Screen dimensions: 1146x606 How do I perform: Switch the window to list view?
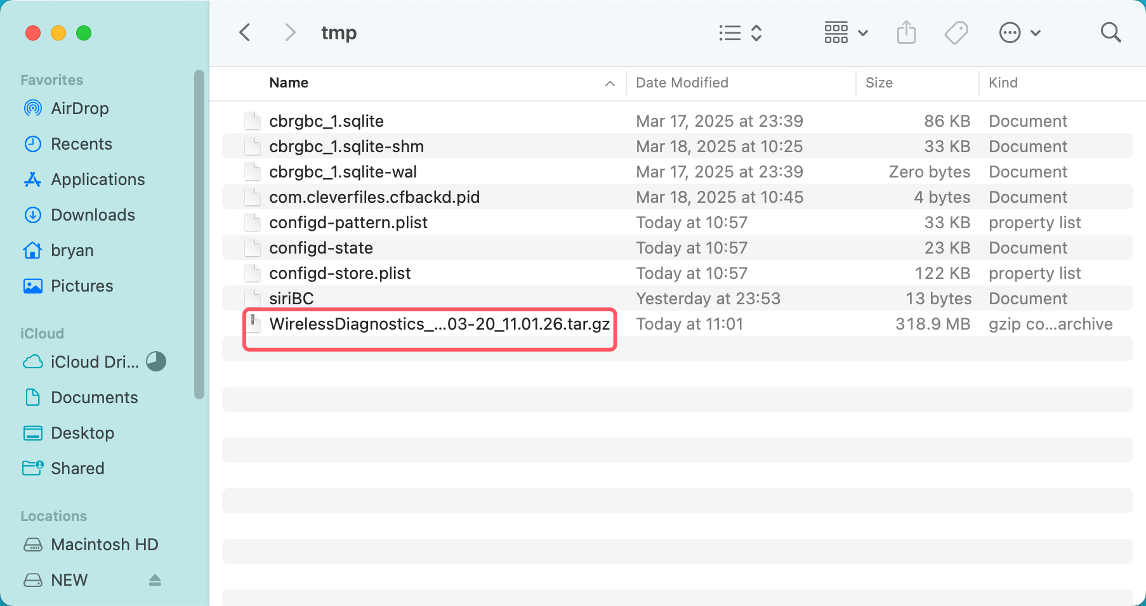[x=729, y=32]
